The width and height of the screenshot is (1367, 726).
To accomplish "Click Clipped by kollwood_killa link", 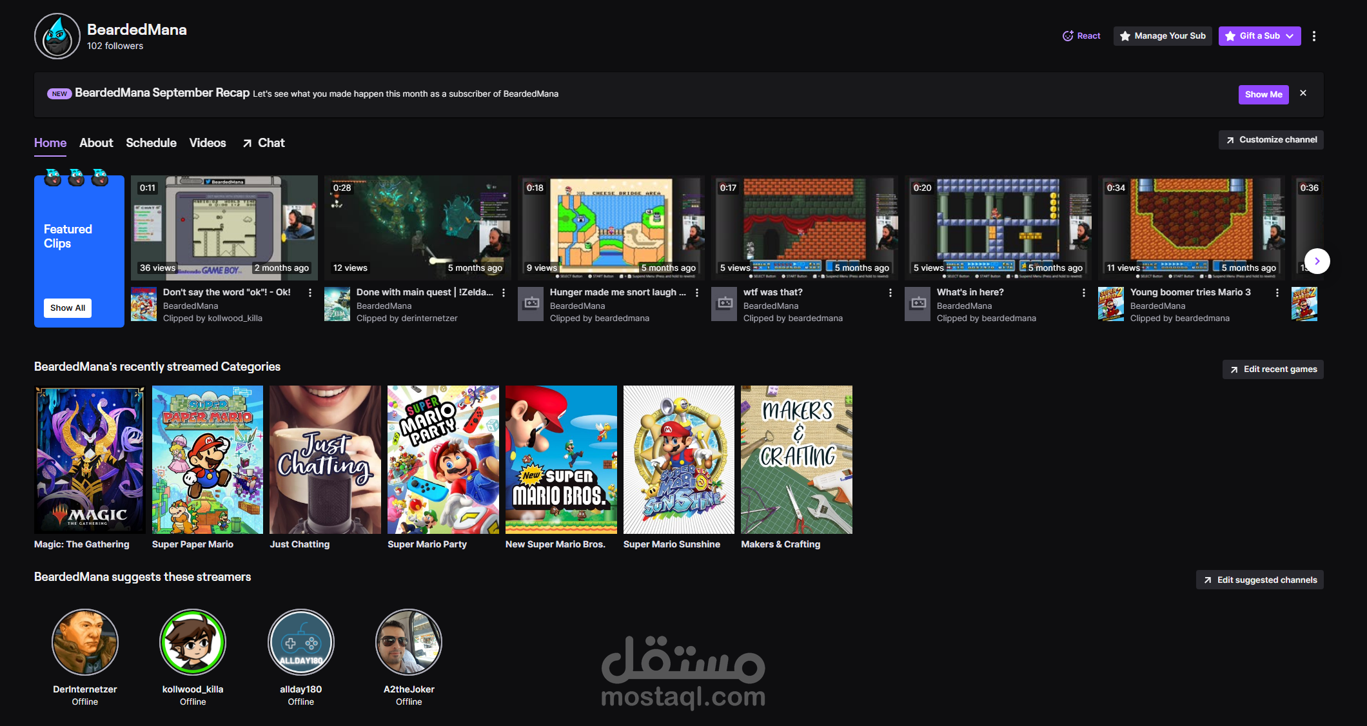I will tap(213, 319).
